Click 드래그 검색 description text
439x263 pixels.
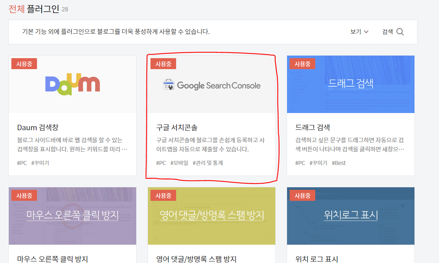(350, 144)
